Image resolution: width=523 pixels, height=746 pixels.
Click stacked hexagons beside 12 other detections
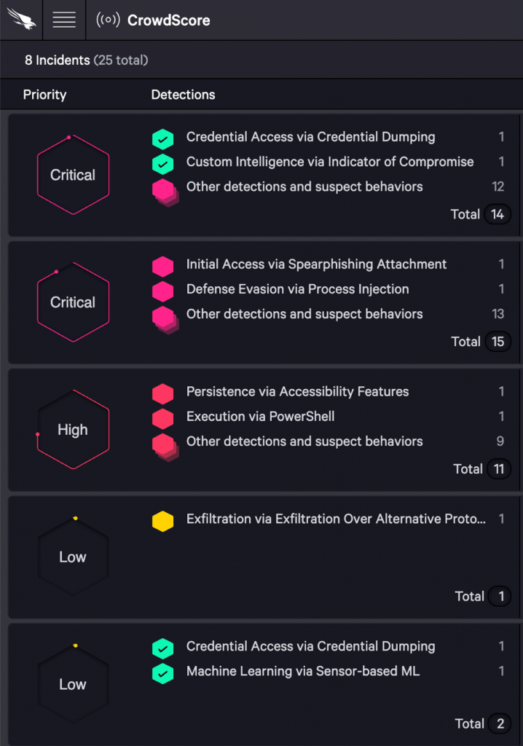click(x=164, y=189)
